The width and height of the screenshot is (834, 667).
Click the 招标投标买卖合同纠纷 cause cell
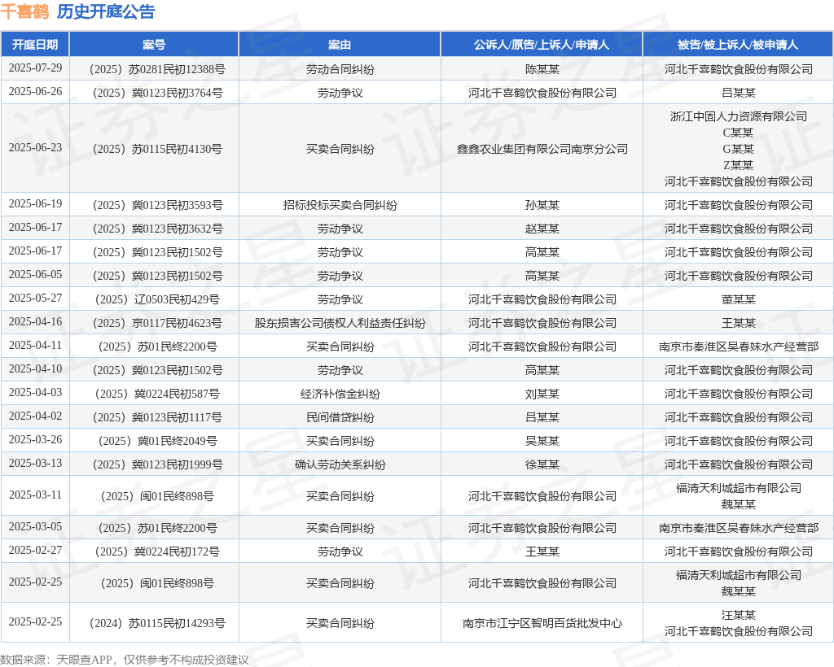[x=340, y=205]
